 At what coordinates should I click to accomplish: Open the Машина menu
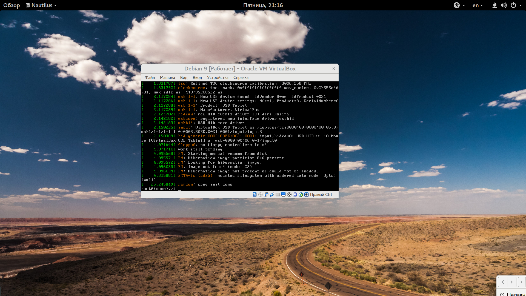167,78
